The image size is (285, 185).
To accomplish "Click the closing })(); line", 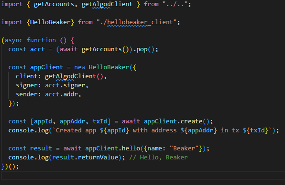I will coord(10,166).
